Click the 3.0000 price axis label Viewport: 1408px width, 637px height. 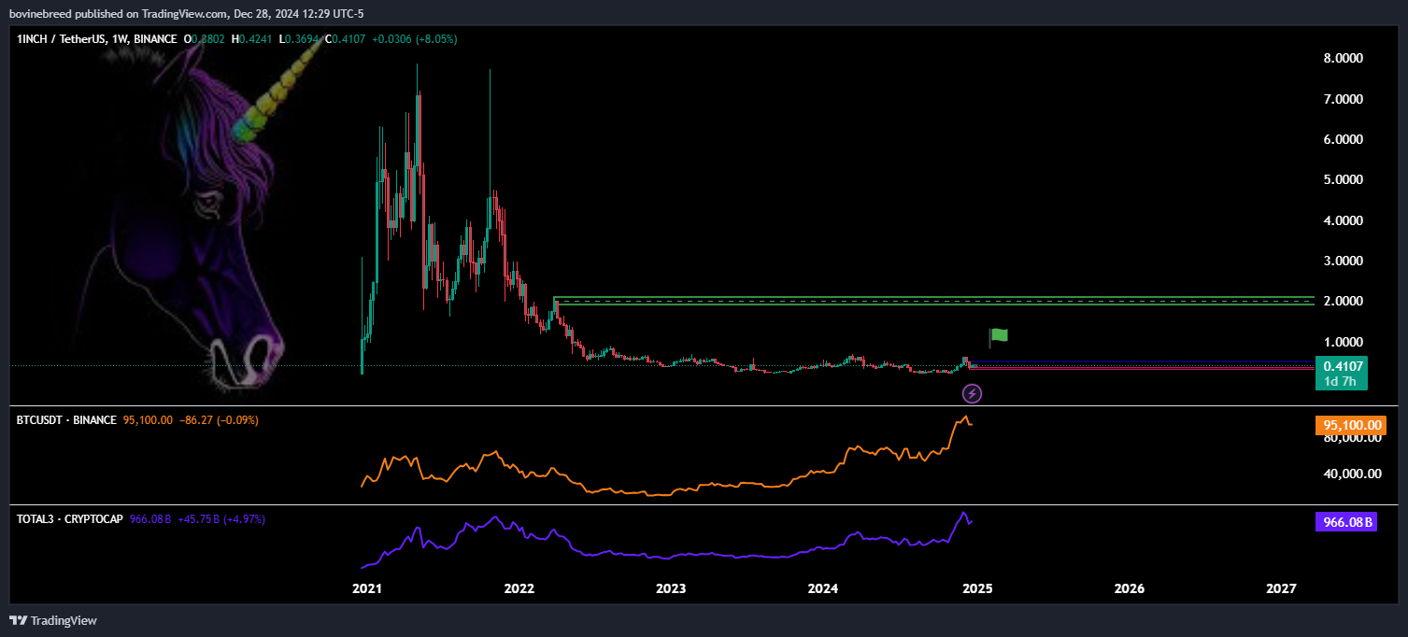click(x=1344, y=261)
